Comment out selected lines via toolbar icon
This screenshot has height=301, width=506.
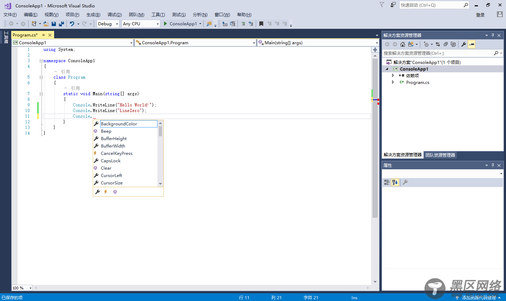[x=243, y=24]
